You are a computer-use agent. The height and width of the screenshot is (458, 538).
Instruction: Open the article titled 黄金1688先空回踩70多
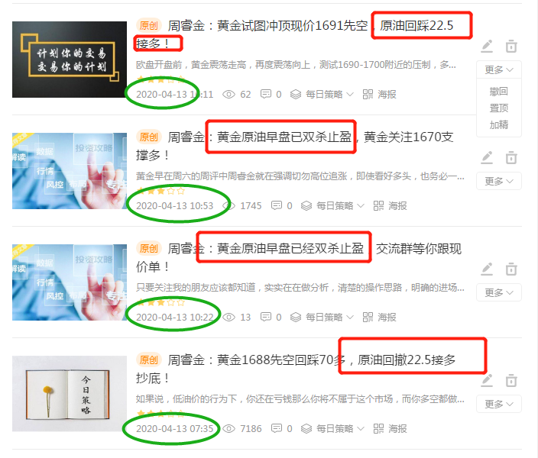pyautogui.click(x=295, y=369)
